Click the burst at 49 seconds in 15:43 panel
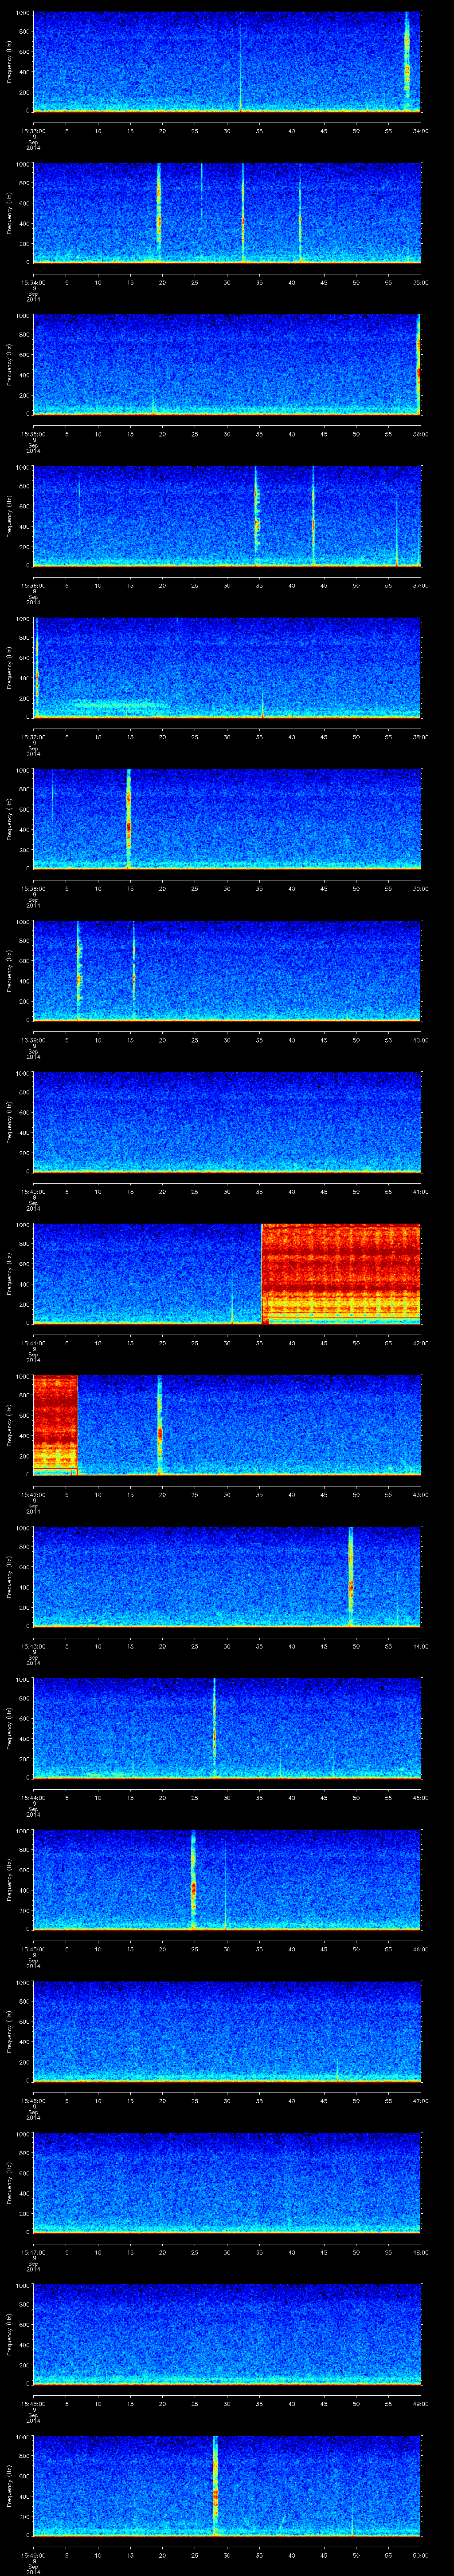The image size is (454, 2576). pos(350,1576)
